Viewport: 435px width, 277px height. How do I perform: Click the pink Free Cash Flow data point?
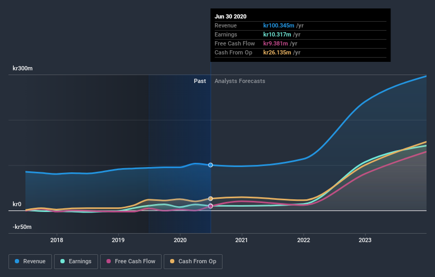210,206
